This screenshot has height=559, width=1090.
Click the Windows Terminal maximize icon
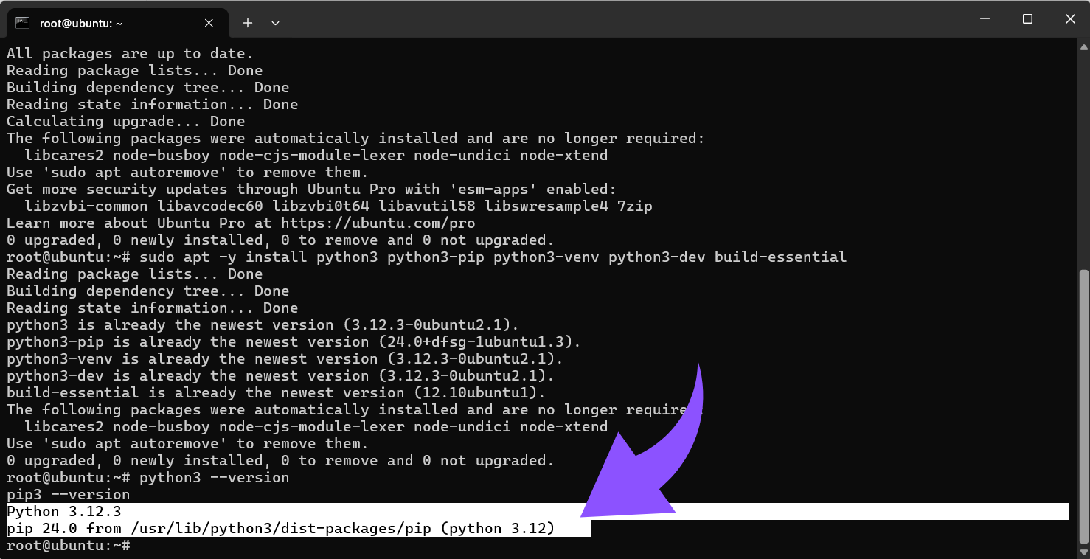1027,18
